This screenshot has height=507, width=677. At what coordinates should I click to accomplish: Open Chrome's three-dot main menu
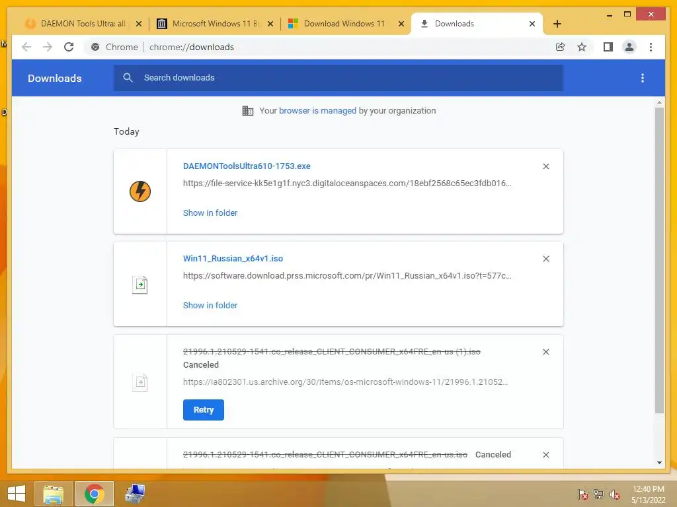(x=651, y=47)
